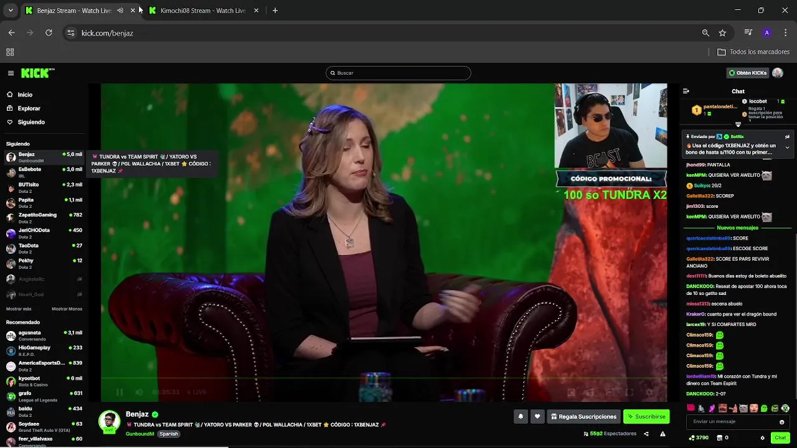
Task: Open the Chrome three-dot menu
Action: pos(786,33)
